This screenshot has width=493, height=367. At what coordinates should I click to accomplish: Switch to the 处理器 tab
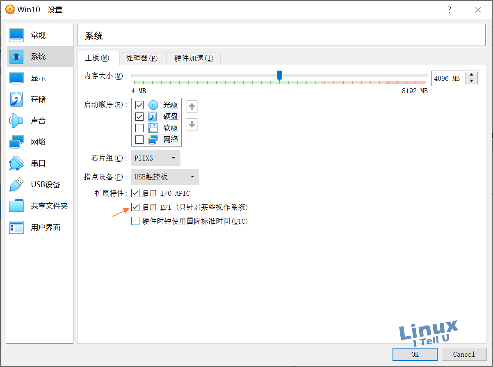tap(142, 58)
